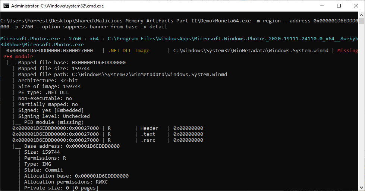
Task: Click the empty scrollbar track below thumb
Action: (361, 105)
